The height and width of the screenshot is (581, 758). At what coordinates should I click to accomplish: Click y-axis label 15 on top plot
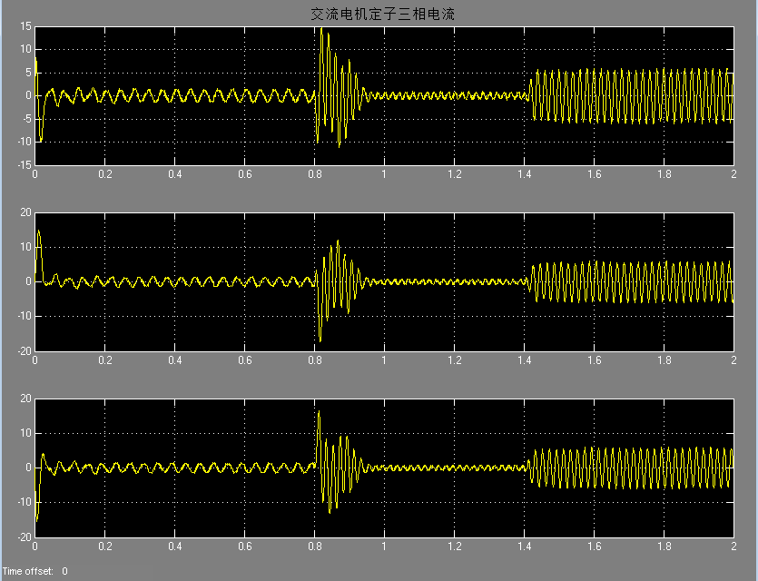pos(25,26)
